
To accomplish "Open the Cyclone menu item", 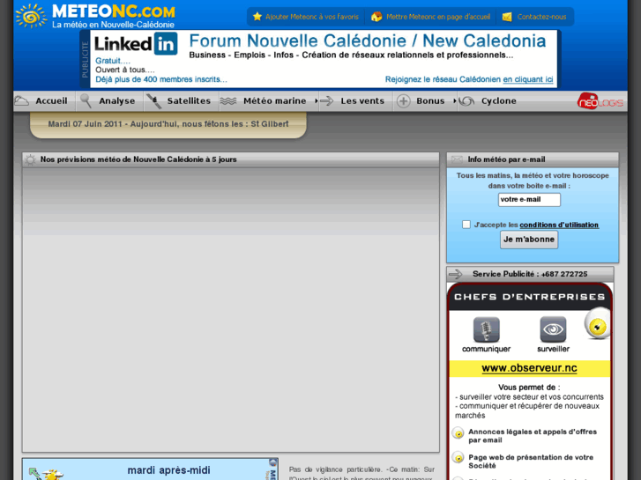I will pos(499,101).
